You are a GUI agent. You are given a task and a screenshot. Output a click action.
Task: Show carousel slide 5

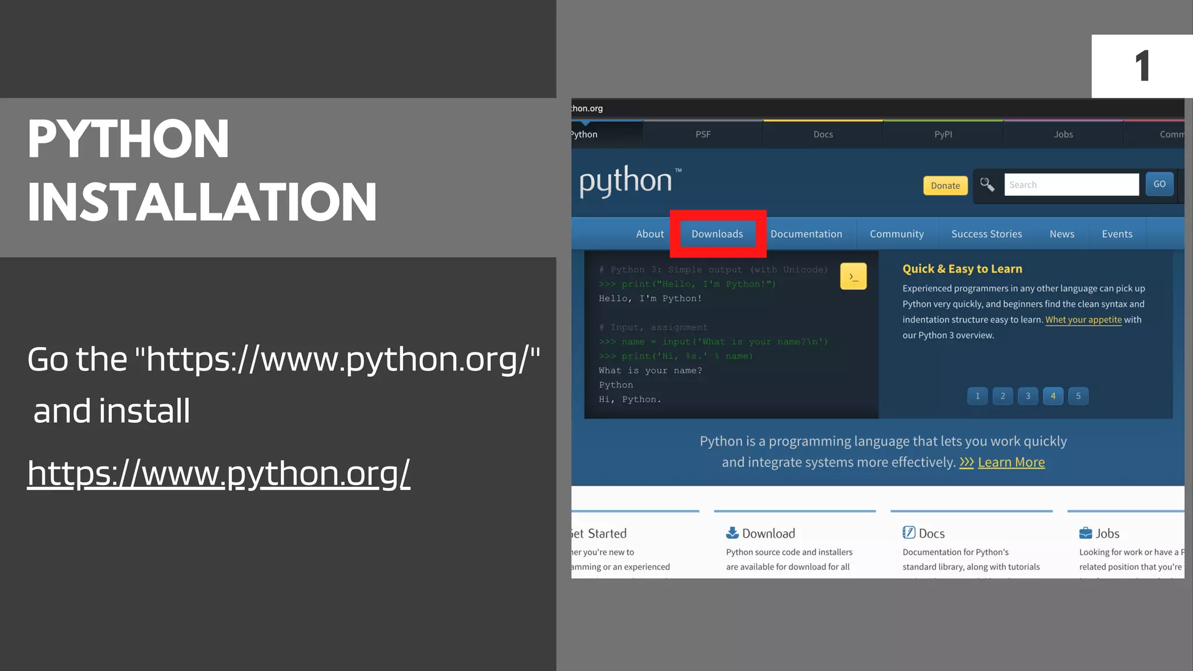[1078, 396]
